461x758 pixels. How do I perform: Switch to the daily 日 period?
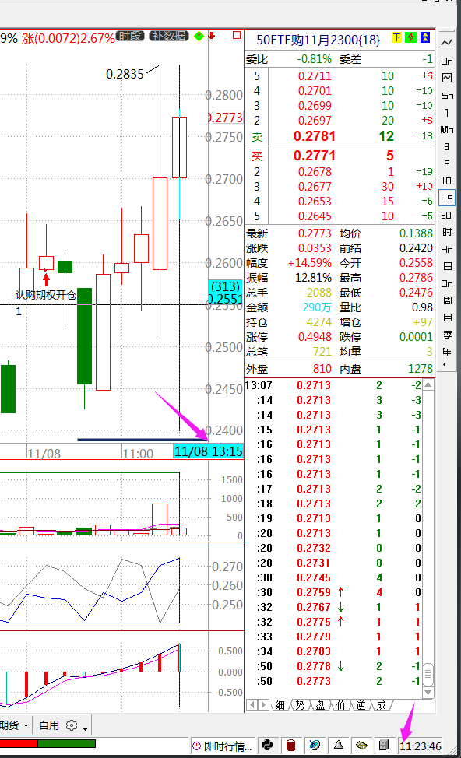click(447, 266)
